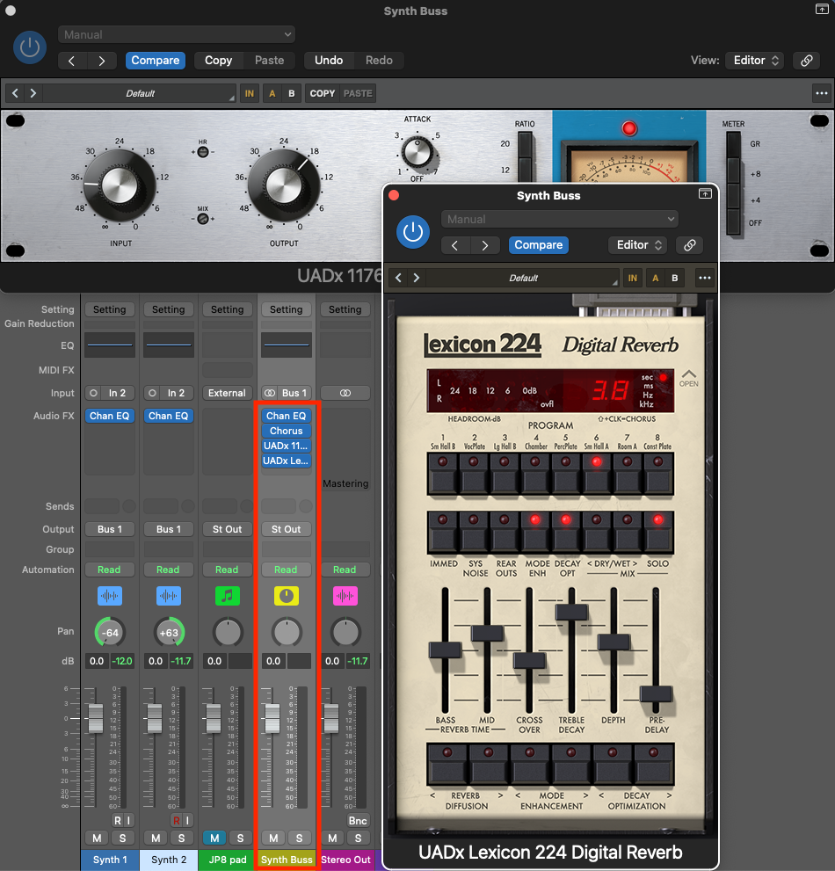835x871 pixels.
Task: Solo the Synth Buss channel
Action: click(299, 838)
